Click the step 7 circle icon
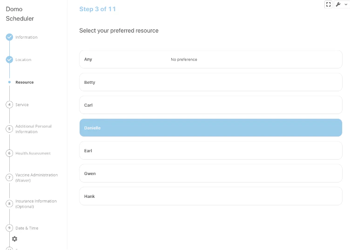Image resolution: width=350 pixels, height=250 pixels. click(x=9, y=177)
